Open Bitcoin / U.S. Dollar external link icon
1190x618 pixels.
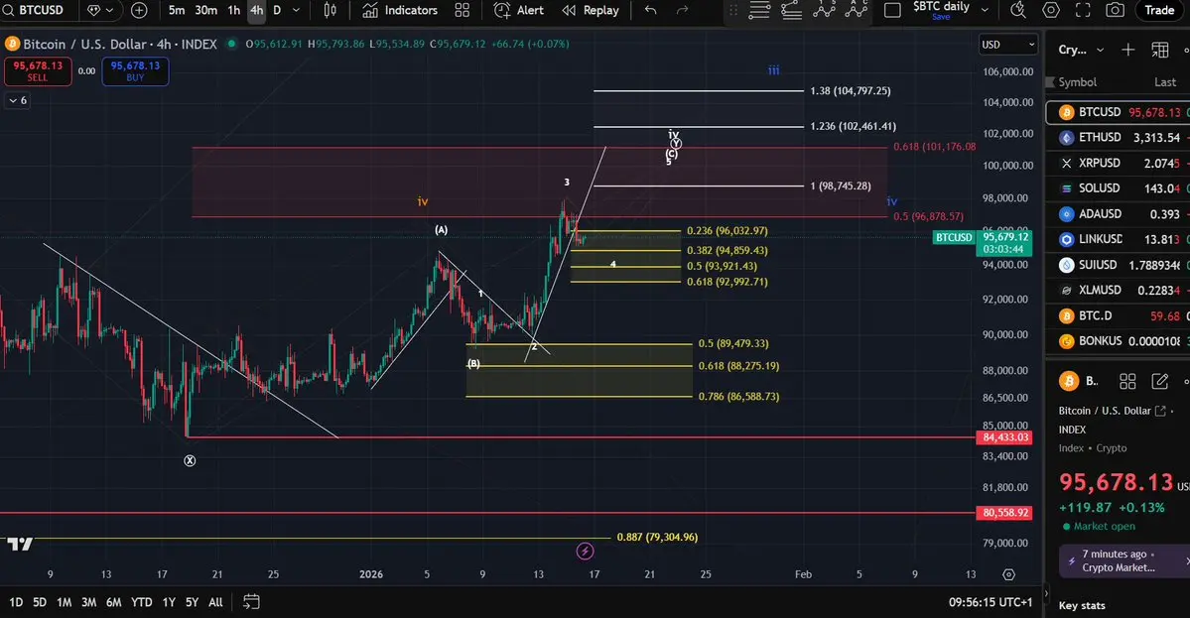click(1159, 411)
